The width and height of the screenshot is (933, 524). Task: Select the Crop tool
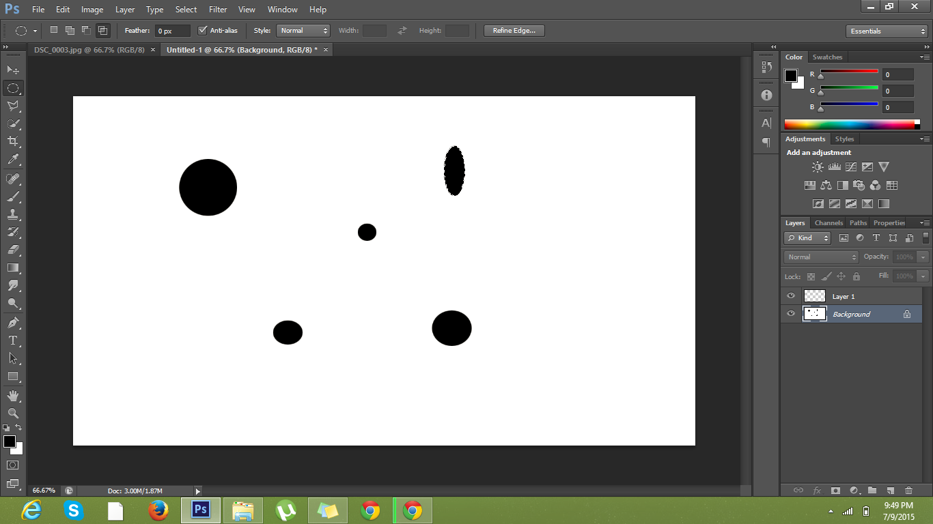(13, 141)
